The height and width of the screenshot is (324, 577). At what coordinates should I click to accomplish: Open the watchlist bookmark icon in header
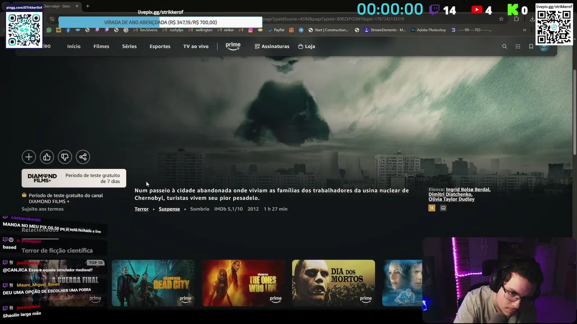(531, 46)
